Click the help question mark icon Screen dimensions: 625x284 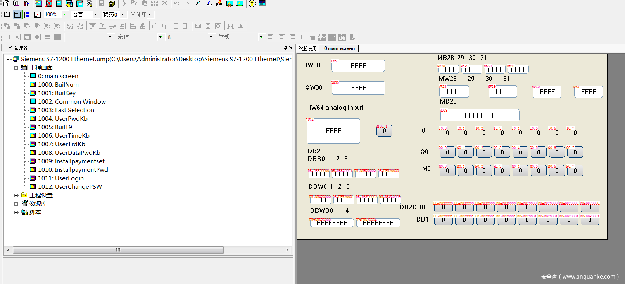tap(252, 3)
